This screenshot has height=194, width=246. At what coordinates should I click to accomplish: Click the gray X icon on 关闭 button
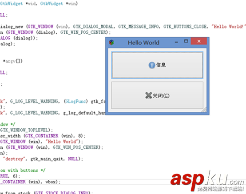148,95
